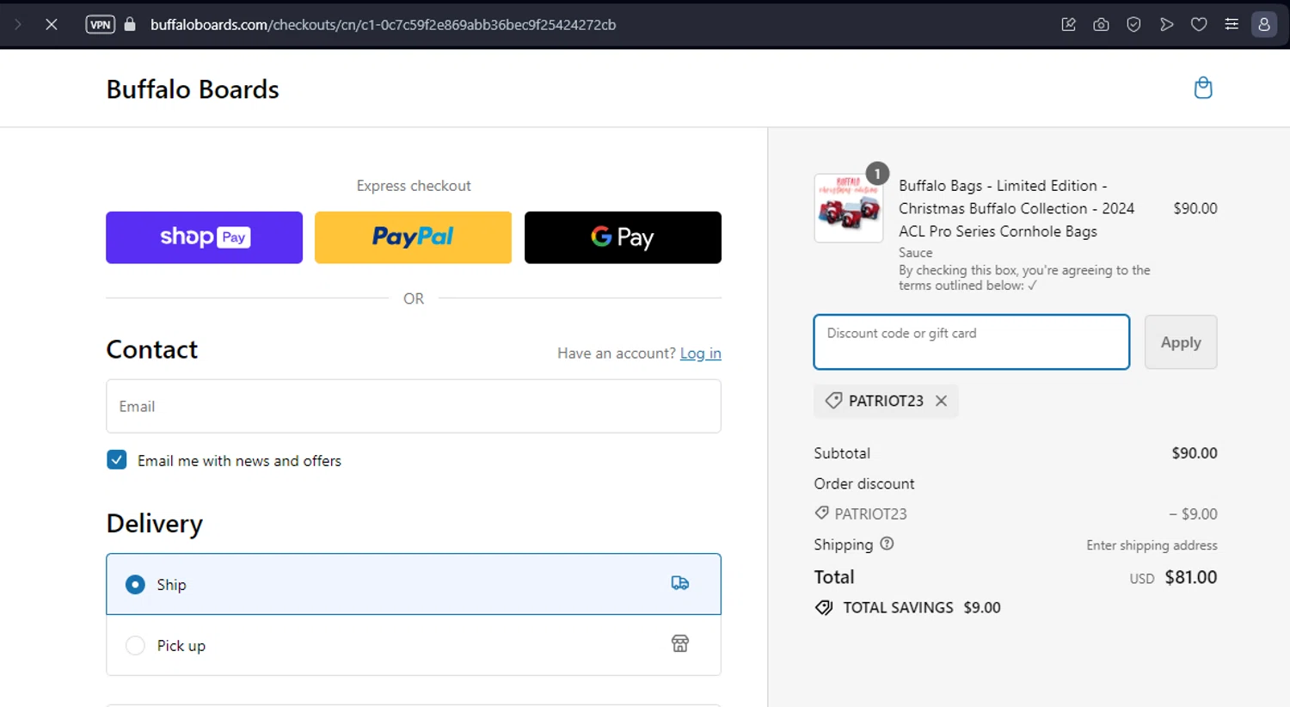
Task: Click the browser forward arrow
Action: (x=18, y=25)
